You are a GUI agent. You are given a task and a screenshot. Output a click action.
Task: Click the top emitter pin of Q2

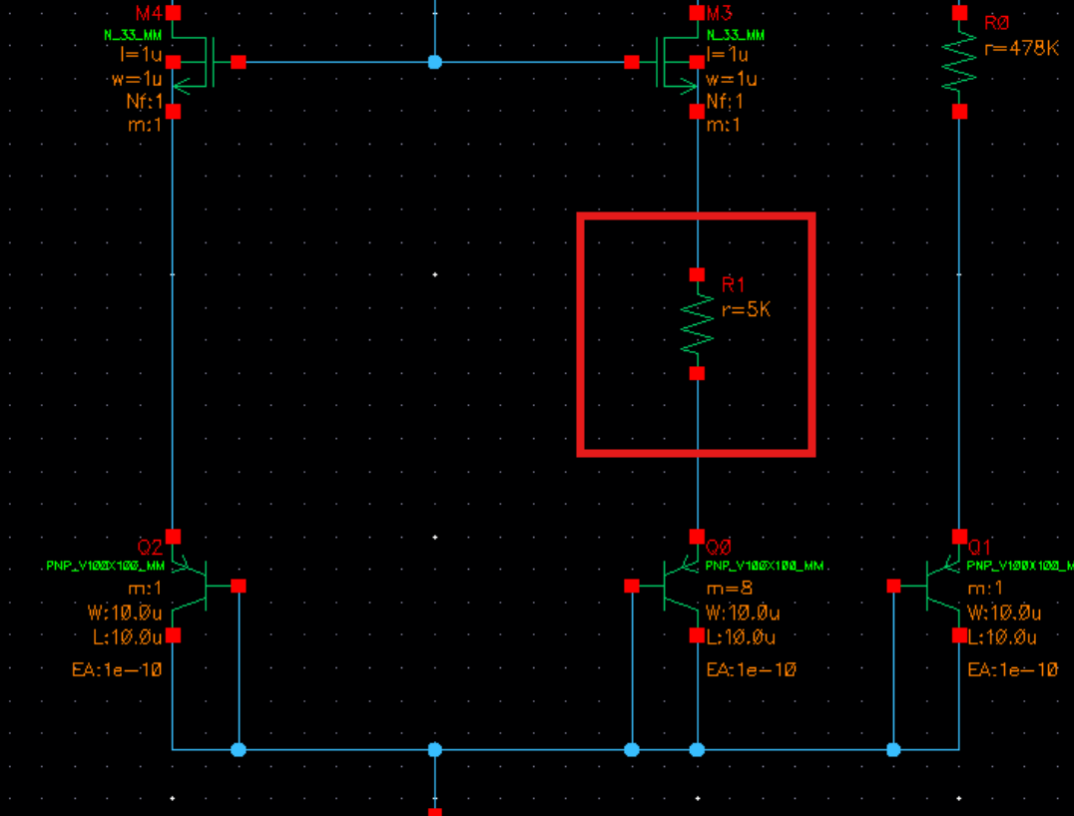[x=173, y=536]
